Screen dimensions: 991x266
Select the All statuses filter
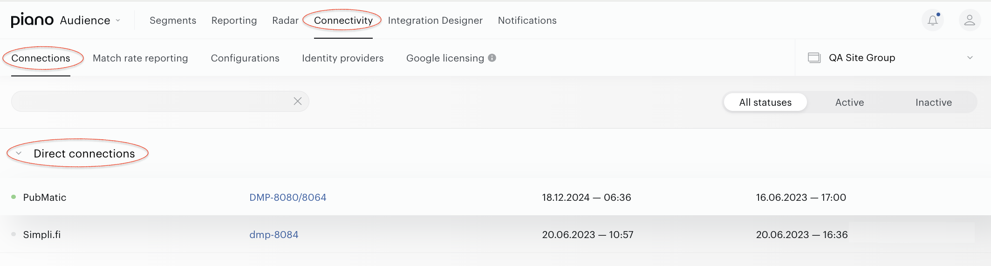[x=765, y=102]
